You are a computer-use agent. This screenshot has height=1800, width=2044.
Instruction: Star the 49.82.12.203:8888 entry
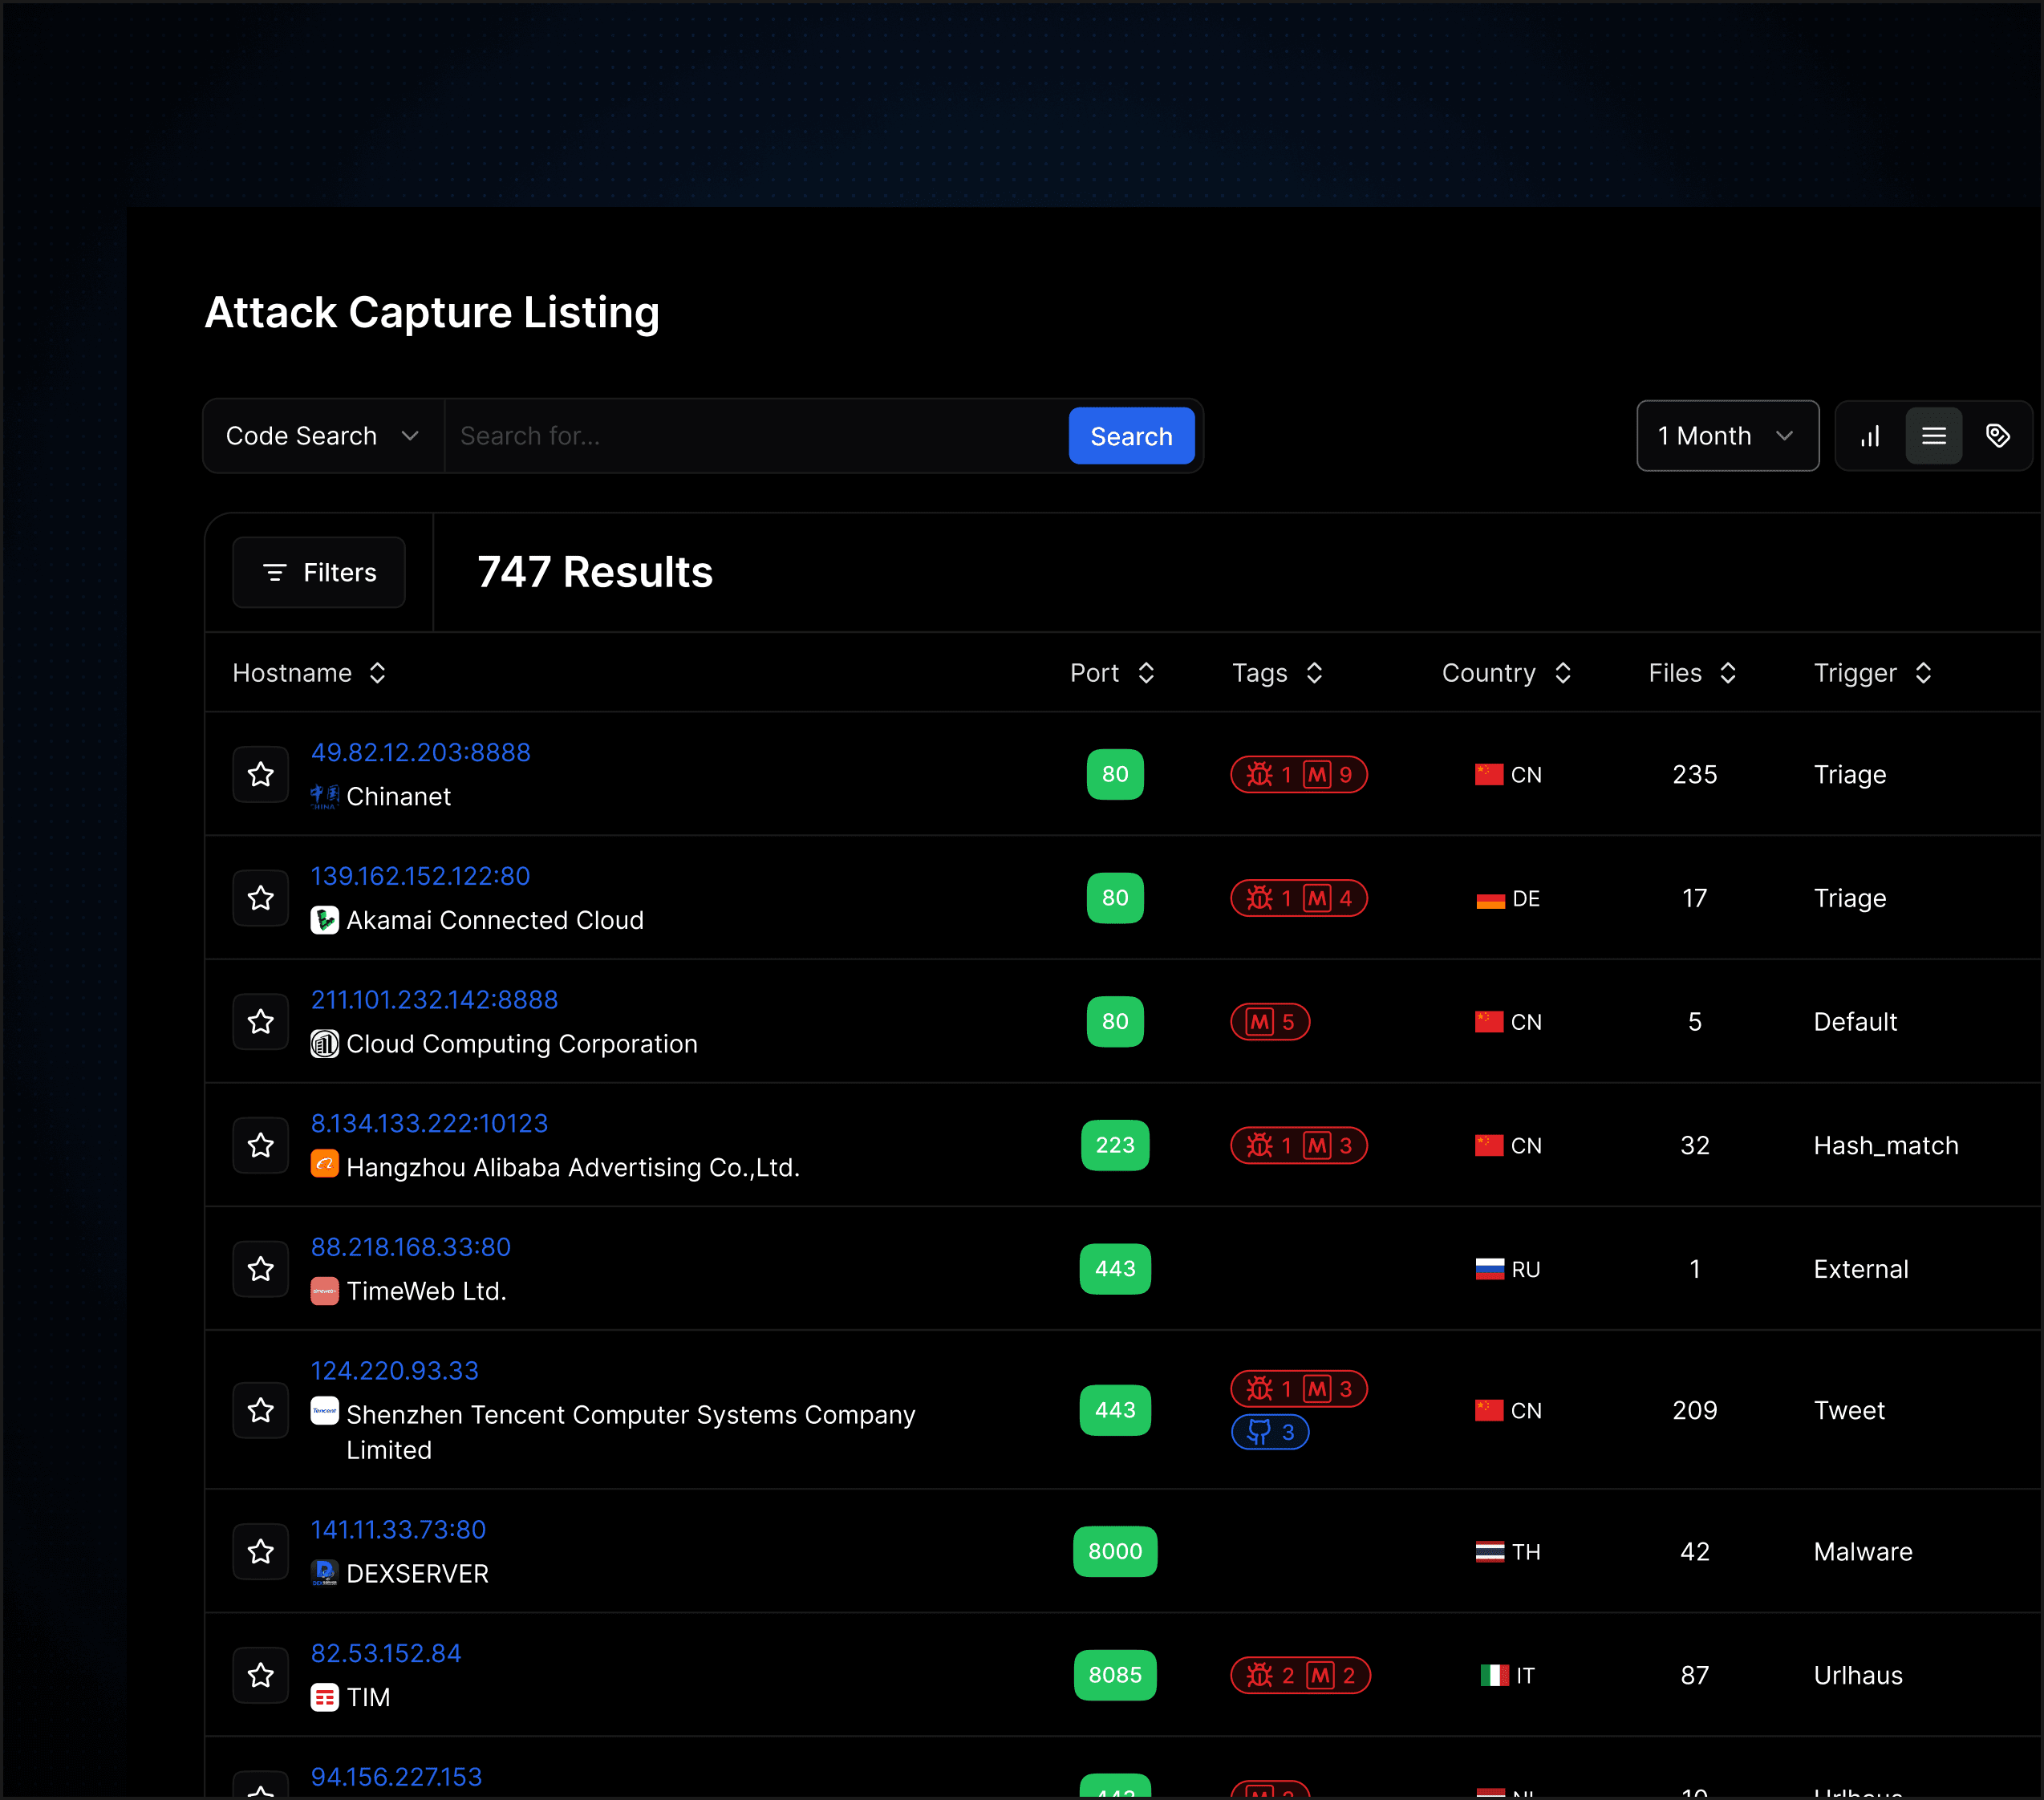261,775
